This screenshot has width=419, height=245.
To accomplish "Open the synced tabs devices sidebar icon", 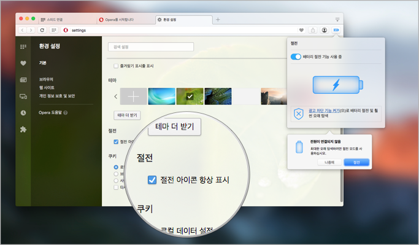I will point(23,96).
